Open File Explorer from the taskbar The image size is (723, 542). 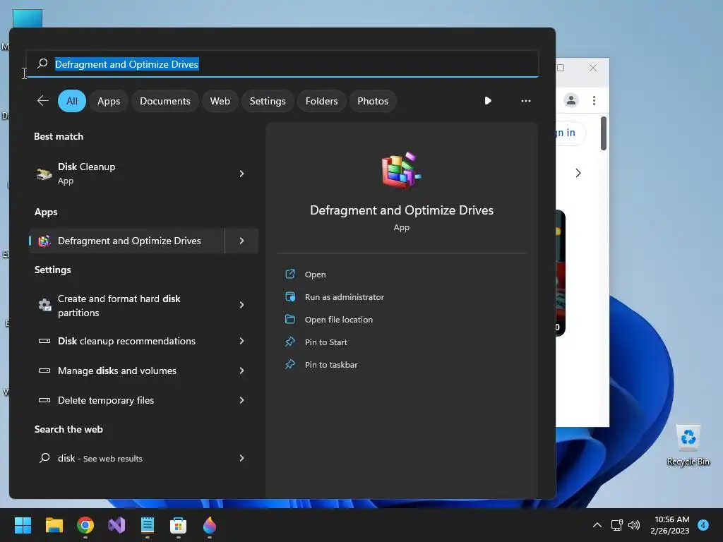coord(54,525)
